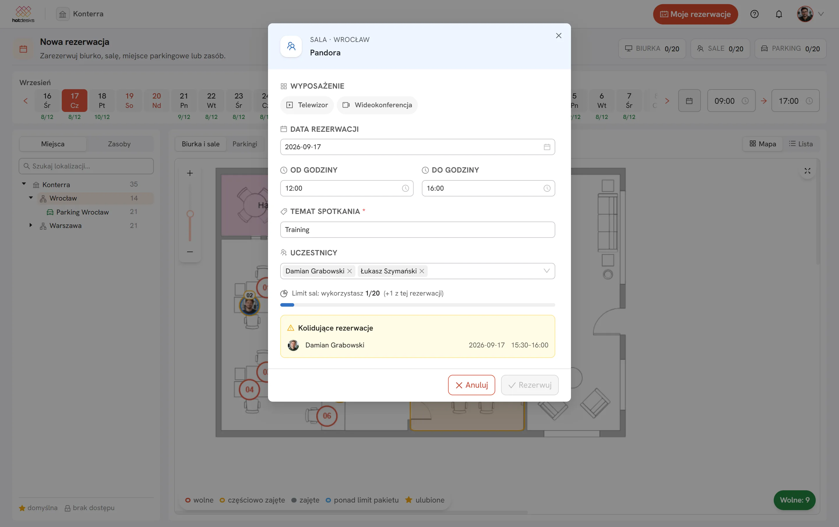
Task: Open the calendar button next to 09:00
Action: point(689,101)
